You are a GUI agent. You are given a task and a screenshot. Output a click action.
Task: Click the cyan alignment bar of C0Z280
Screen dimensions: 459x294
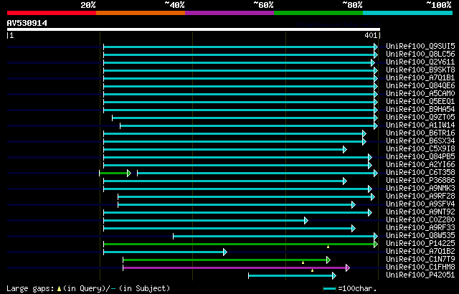(206, 220)
